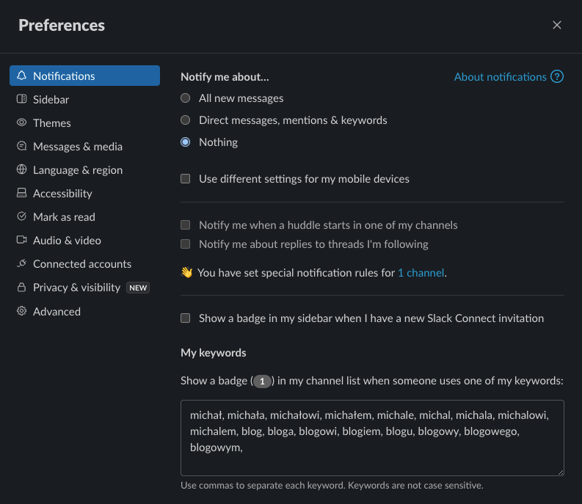
Task: Select Direct messages, mentions & keywords option
Action: click(186, 120)
